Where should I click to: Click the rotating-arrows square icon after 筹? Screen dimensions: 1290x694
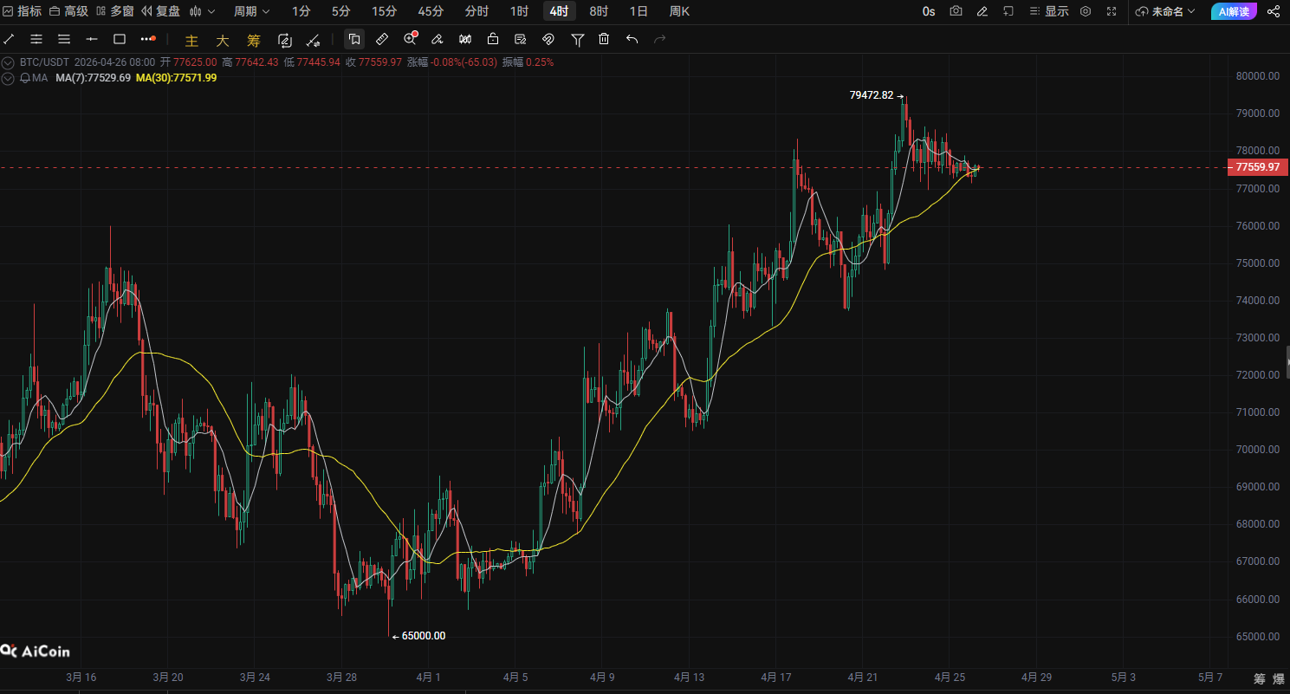click(x=284, y=40)
